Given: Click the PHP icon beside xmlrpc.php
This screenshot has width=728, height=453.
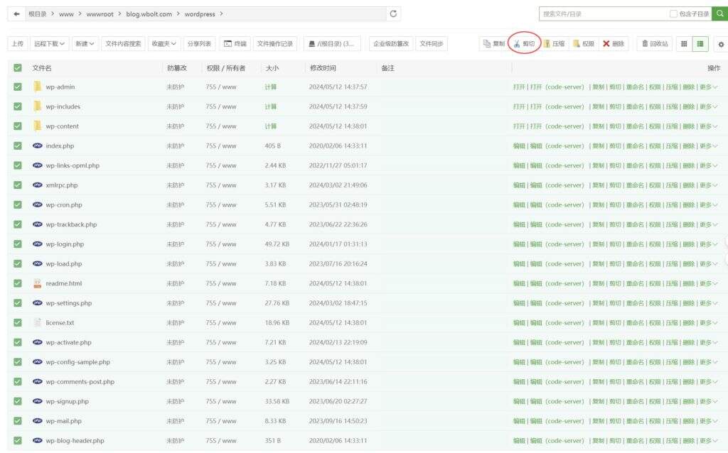Looking at the screenshot, I should click(38, 185).
